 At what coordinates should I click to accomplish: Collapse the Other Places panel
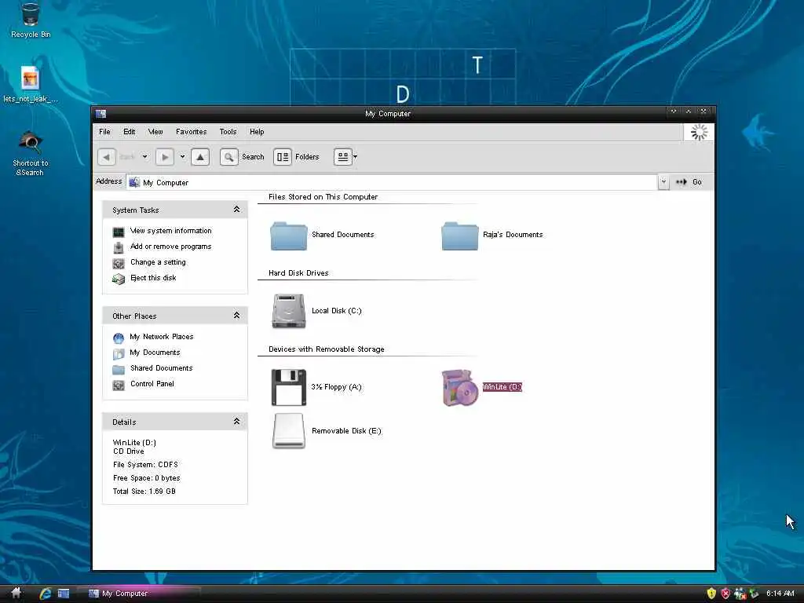click(236, 316)
